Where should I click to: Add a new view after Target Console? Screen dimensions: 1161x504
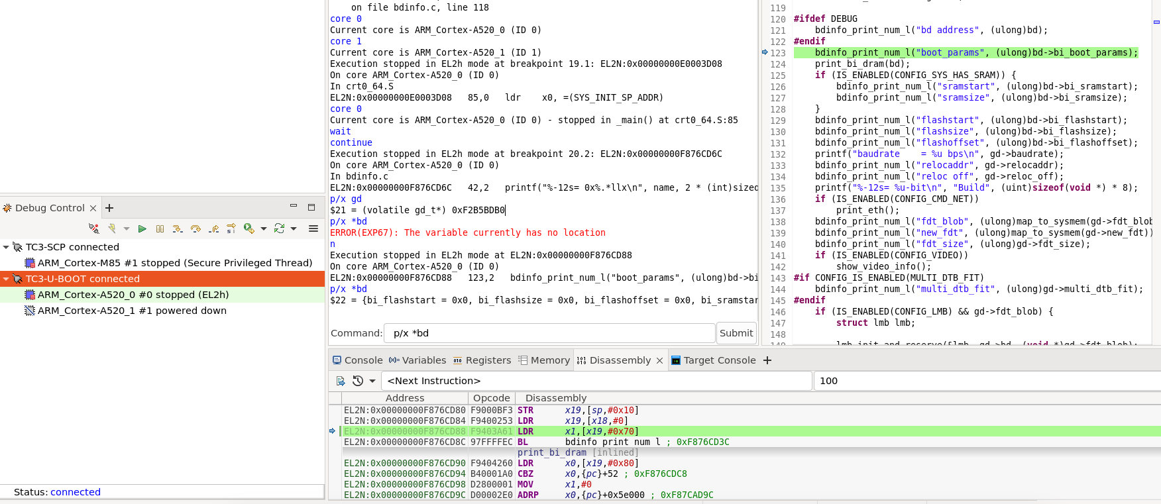[x=767, y=360]
